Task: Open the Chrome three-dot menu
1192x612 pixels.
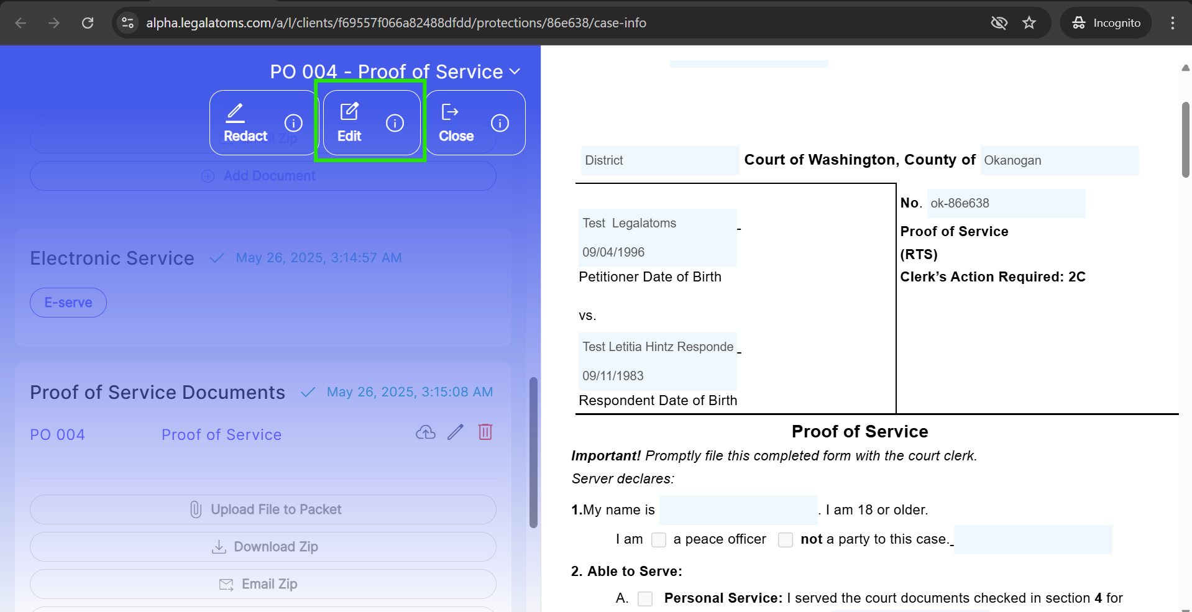Action: (x=1172, y=23)
